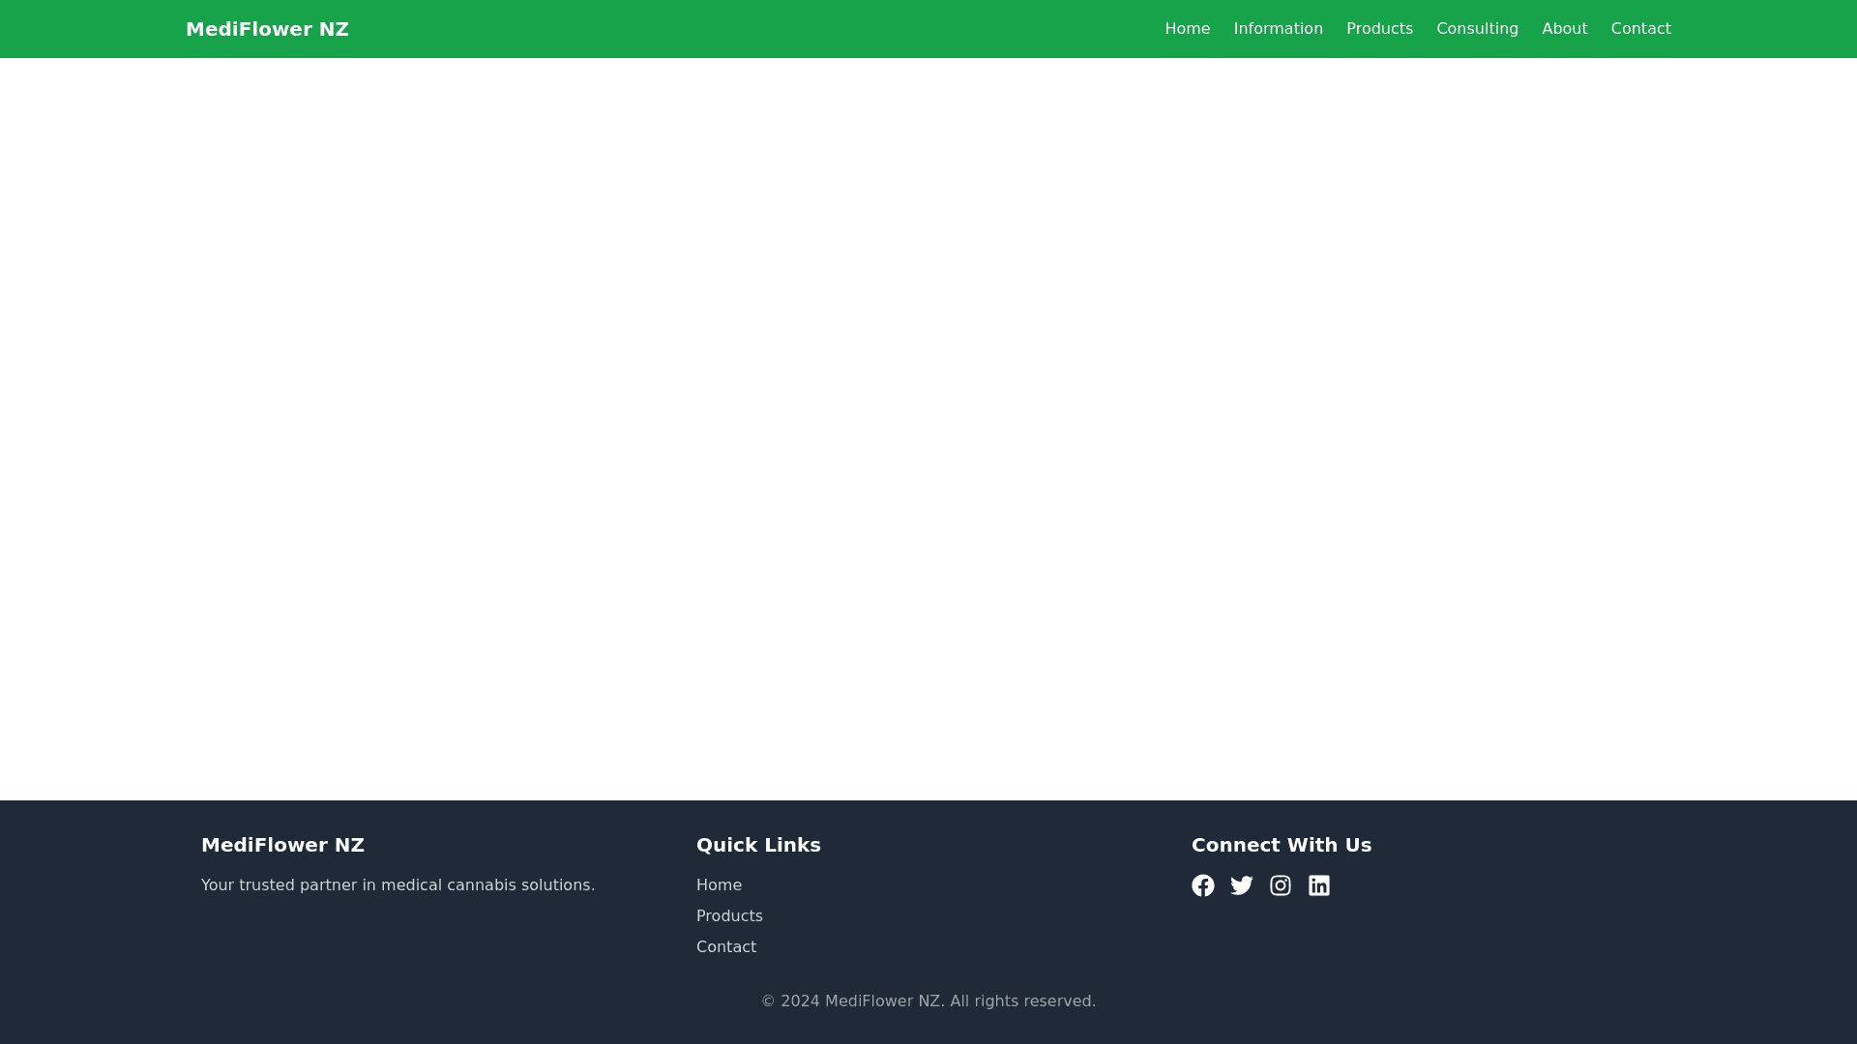The width and height of the screenshot is (1857, 1044).
Task: Click the copyright notice text
Action: [928, 1000]
